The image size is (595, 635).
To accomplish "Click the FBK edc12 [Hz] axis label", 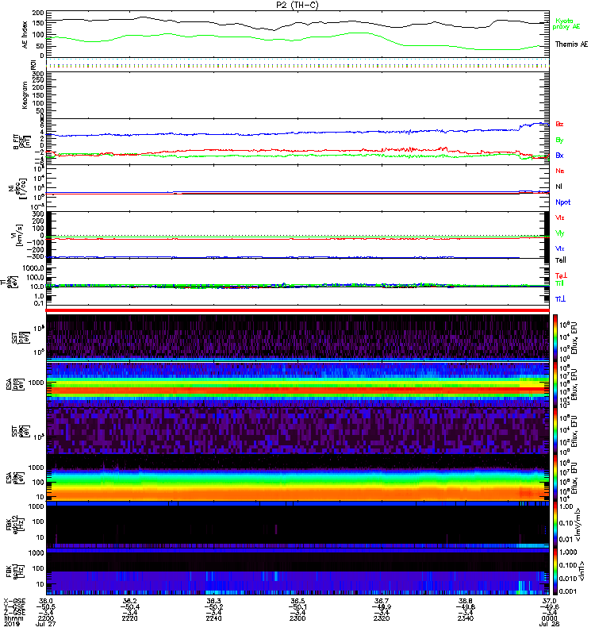I will [x=14, y=525].
